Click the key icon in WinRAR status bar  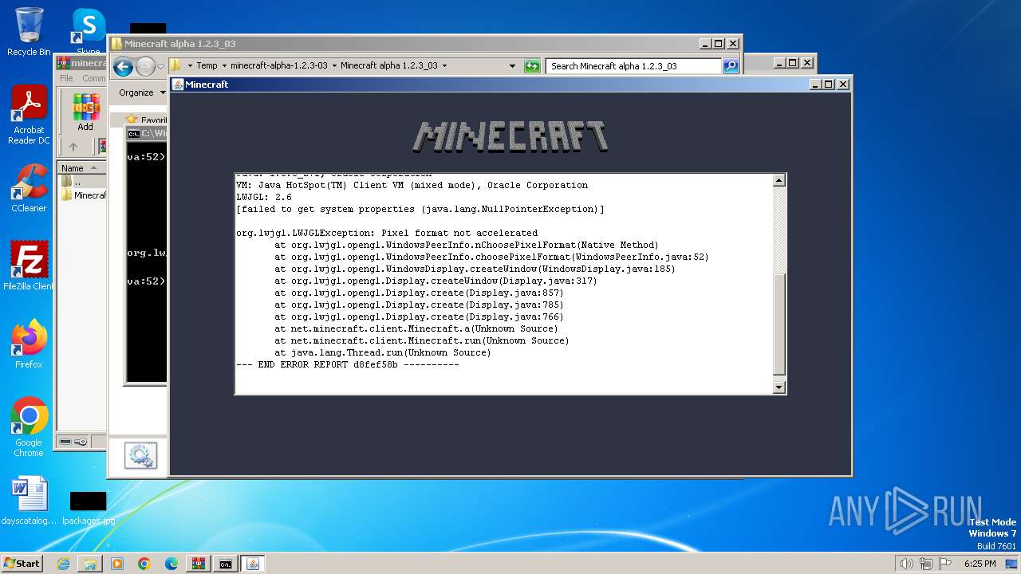[81, 441]
